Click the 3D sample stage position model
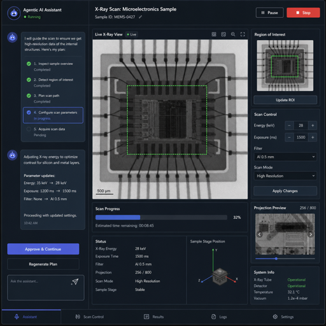The height and width of the screenshot is (326, 326). point(220,276)
